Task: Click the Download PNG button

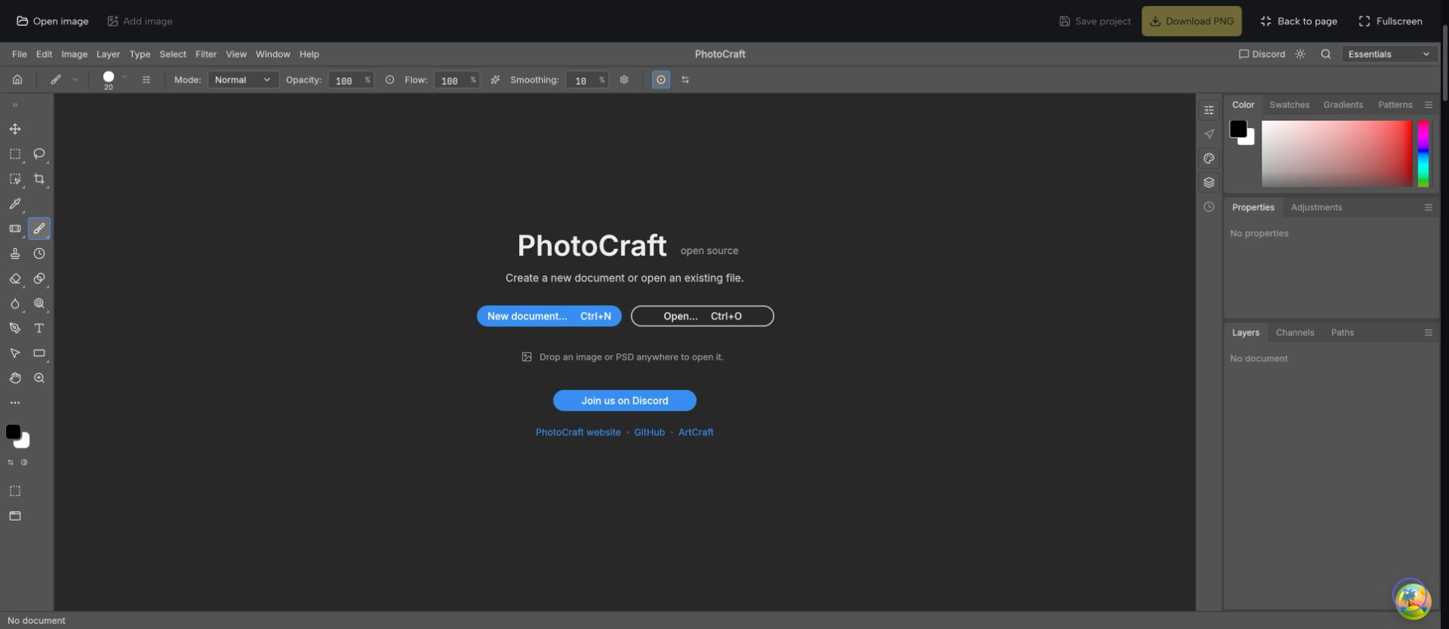Action: (1192, 21)
